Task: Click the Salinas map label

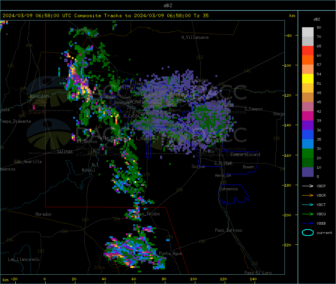Action: [x=65, y=152]
